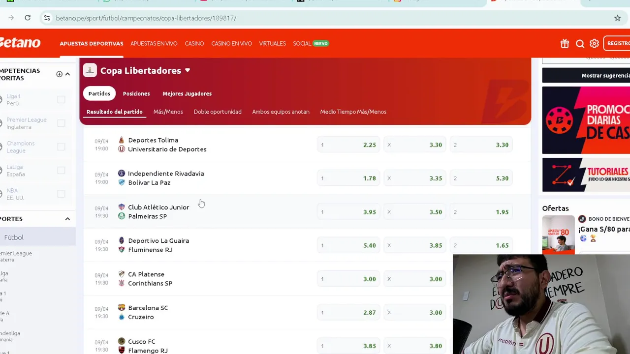Tick NBA EE. UU. checkbox

pos(61,194)
